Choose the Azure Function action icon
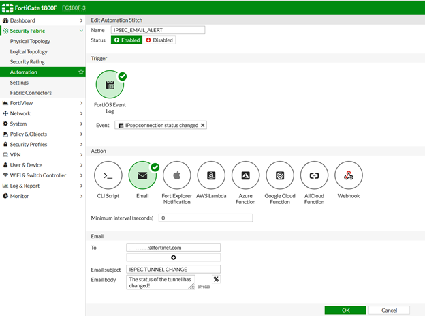Viewport: 425px width, 316px height. (x=246, y=175)
